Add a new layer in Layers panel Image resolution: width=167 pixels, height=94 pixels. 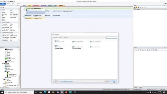point(134,7)
